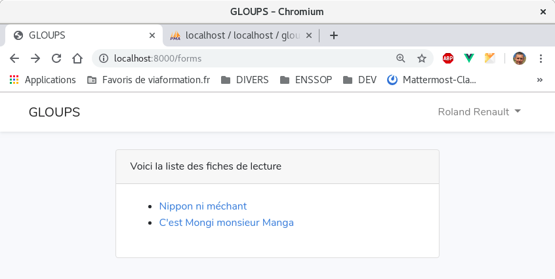Screen dimensions: 555x279
Task: Open the zoom magnifier in address bar
Action: tap(401, 58)
